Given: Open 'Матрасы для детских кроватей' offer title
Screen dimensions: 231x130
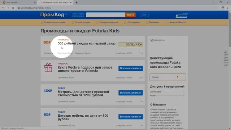Looking at the screenshot, I should coord(83,94).
